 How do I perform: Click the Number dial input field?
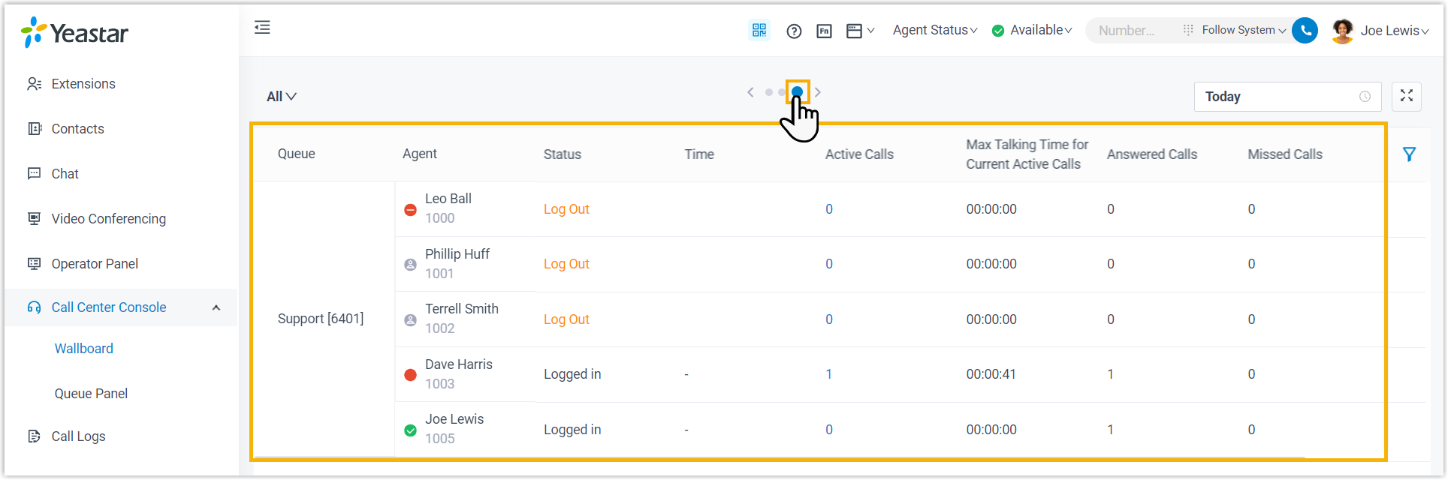(x=1127, y=31)
